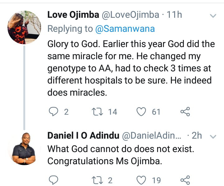Open Daniel I O Adindu's profile name
The image size is (224, 186).
tap(83, 136)
